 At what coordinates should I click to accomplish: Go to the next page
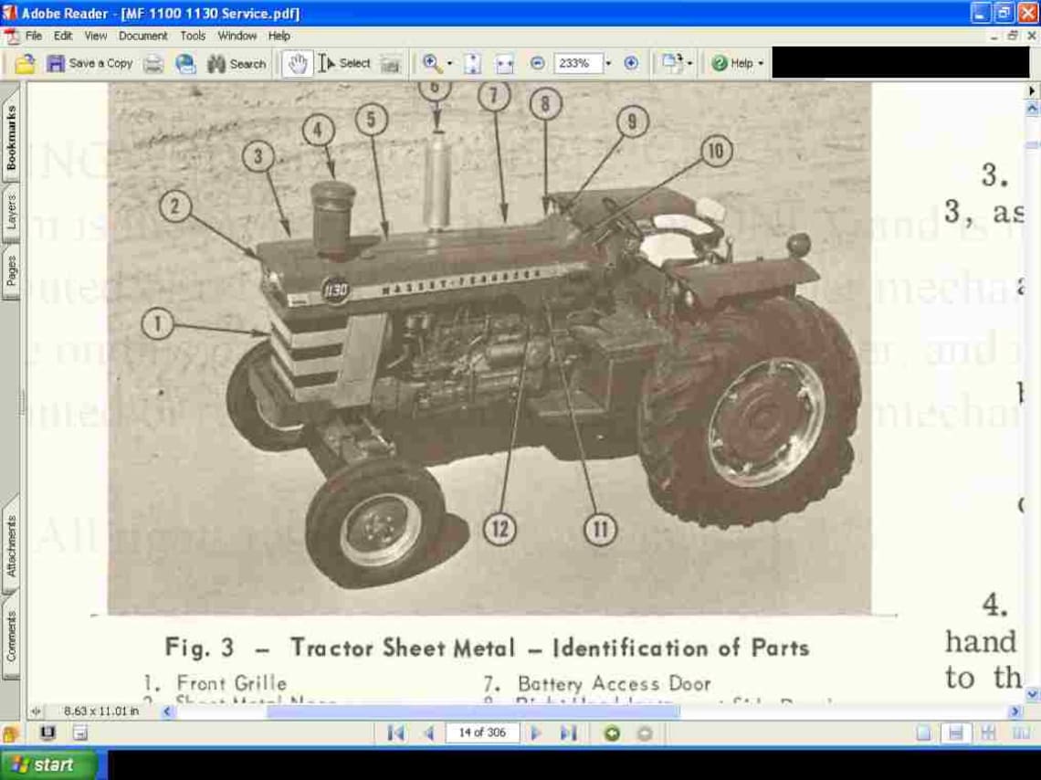pos(535,733)
